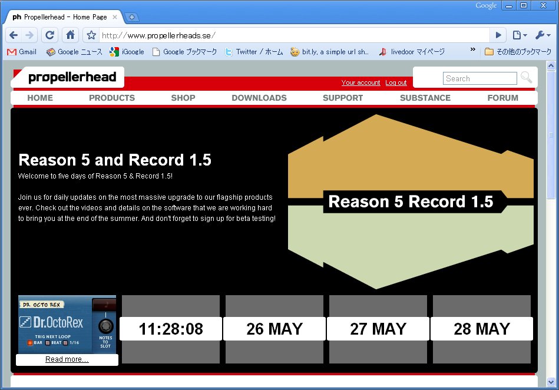Click the vertical scrollbar thumb
This screenshot has width=559, height=390.
(x=551, y=135)
